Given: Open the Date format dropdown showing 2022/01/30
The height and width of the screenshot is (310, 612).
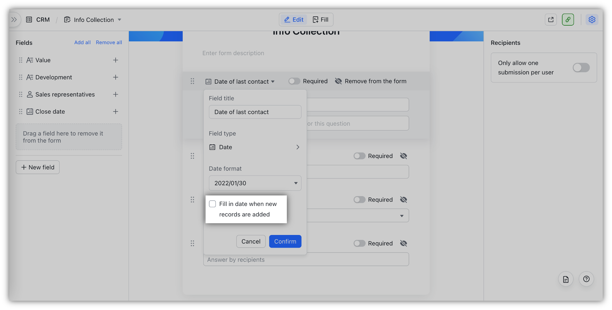Looking at the screenshot, I should click(x=255, y=183).
